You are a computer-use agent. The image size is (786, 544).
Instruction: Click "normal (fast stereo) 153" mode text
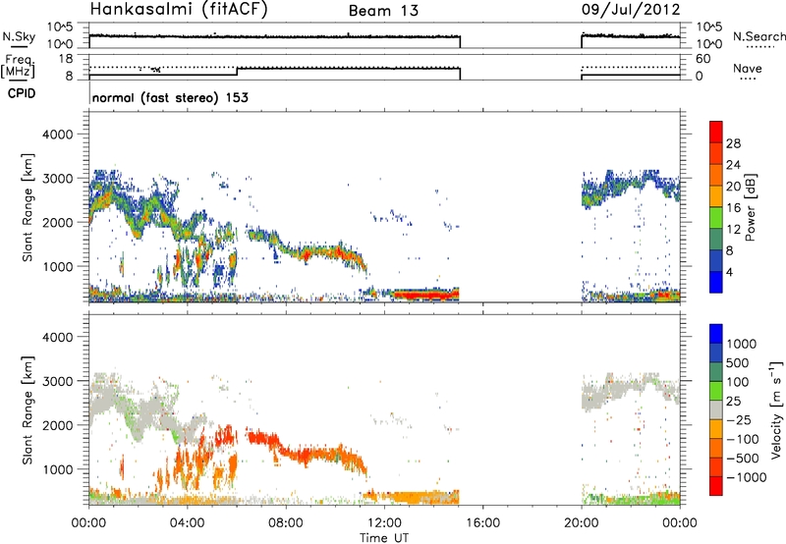pos(170,97)
